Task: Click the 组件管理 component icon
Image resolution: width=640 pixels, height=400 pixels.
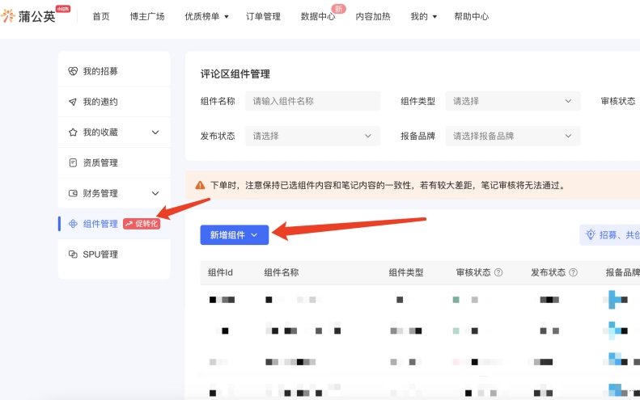Action: tap(73, 224)
